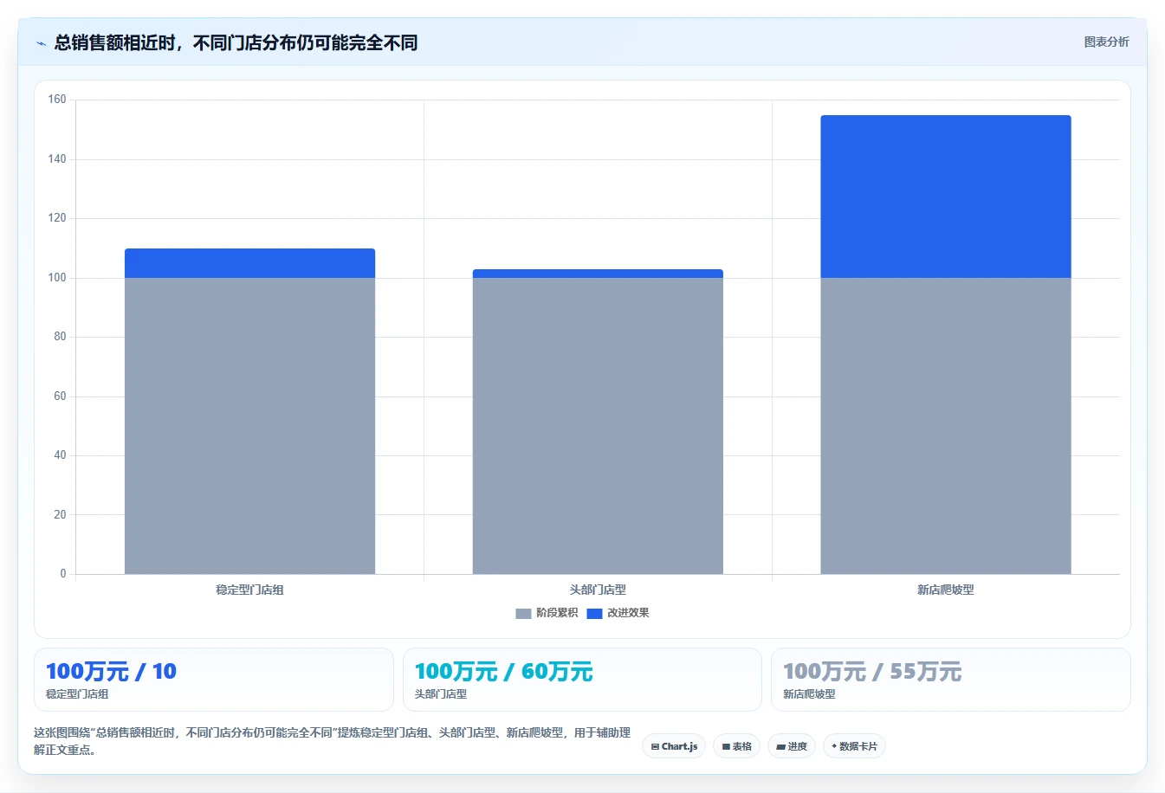Click the 160 y-axis tick label
The height and width of the screenshot is (793, 1165).
click(57, 100)
